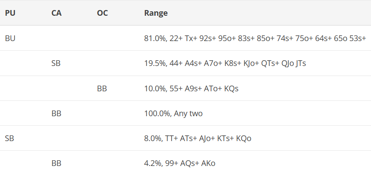Select the 10.0% BB overcall range
The image size is (371, 183).
pyautogui.click(x=191, y=88)
